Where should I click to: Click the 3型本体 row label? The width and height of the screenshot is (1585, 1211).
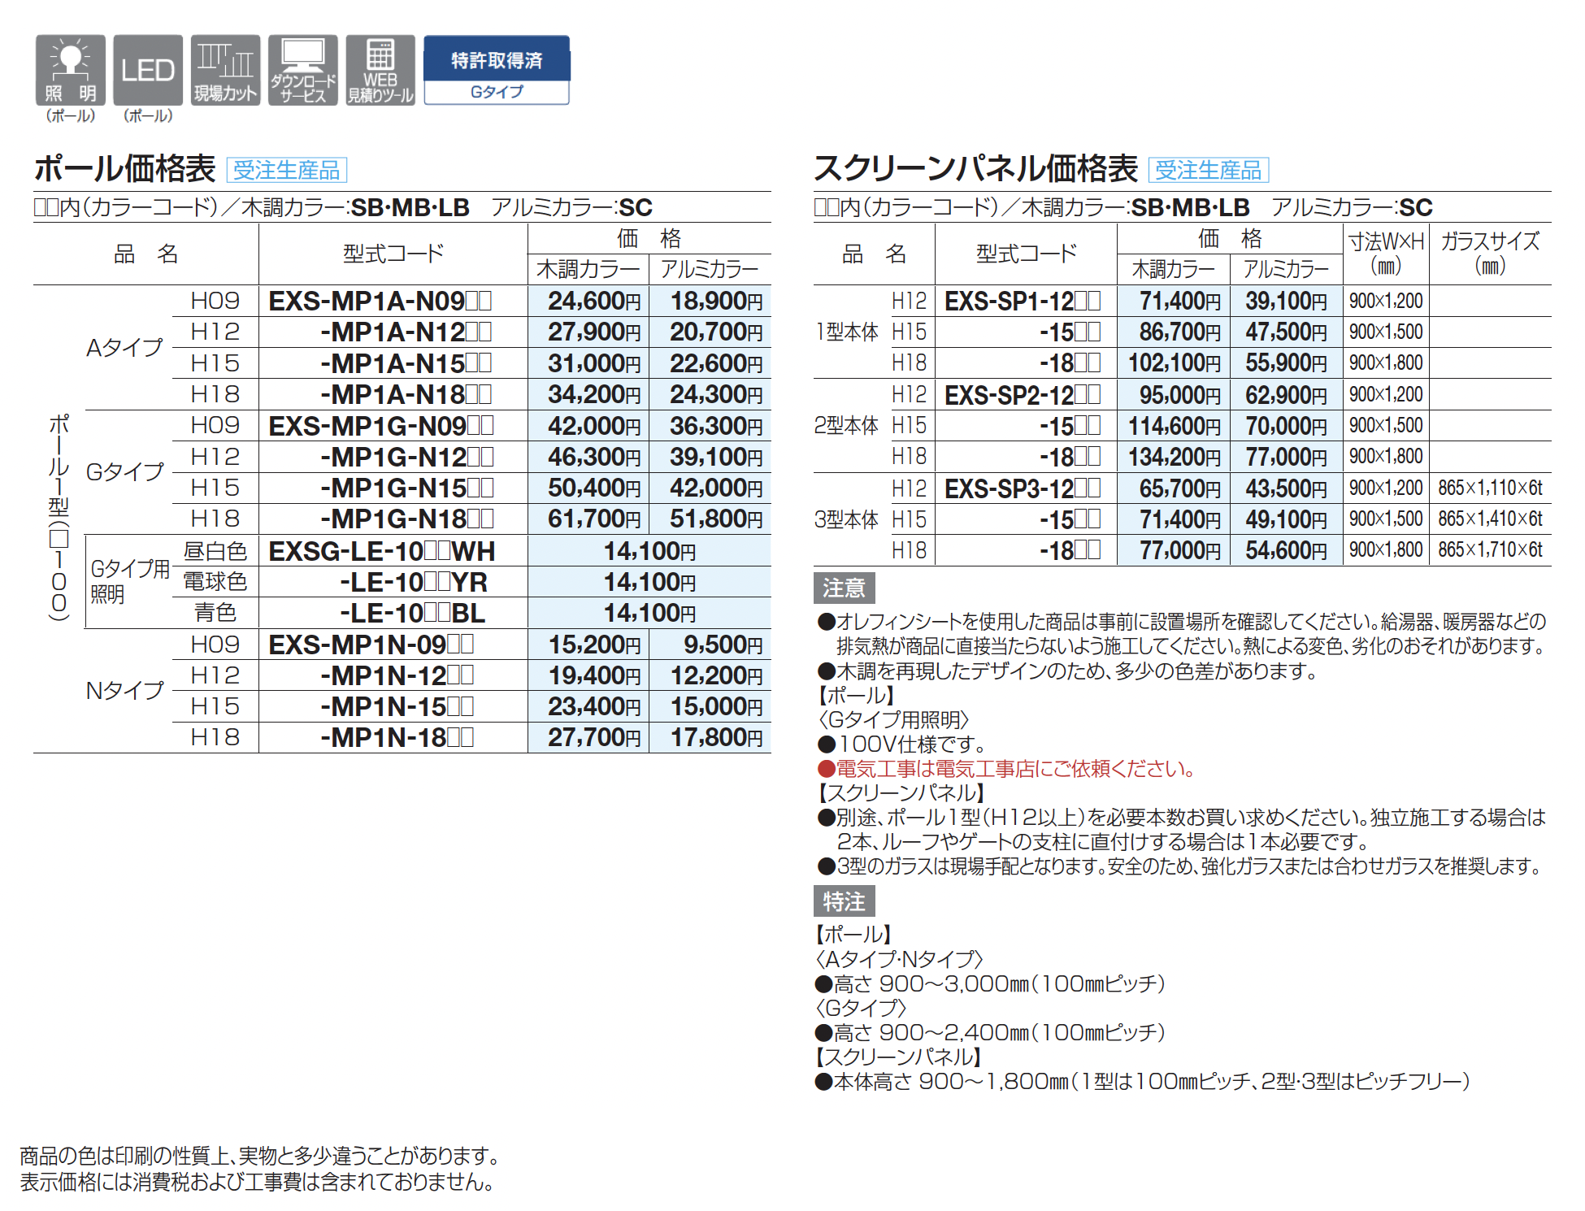[x=846, y=520]
